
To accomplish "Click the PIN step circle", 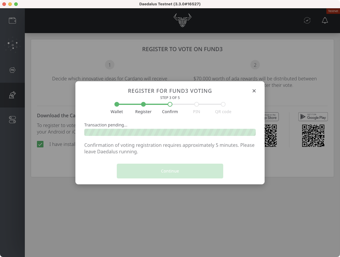I will pos(196,104).
